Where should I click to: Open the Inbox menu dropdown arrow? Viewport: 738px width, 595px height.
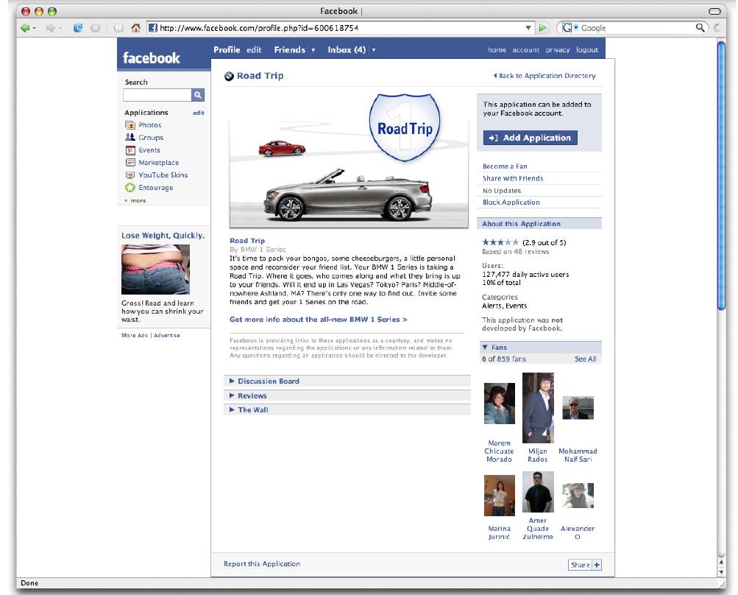374,50
